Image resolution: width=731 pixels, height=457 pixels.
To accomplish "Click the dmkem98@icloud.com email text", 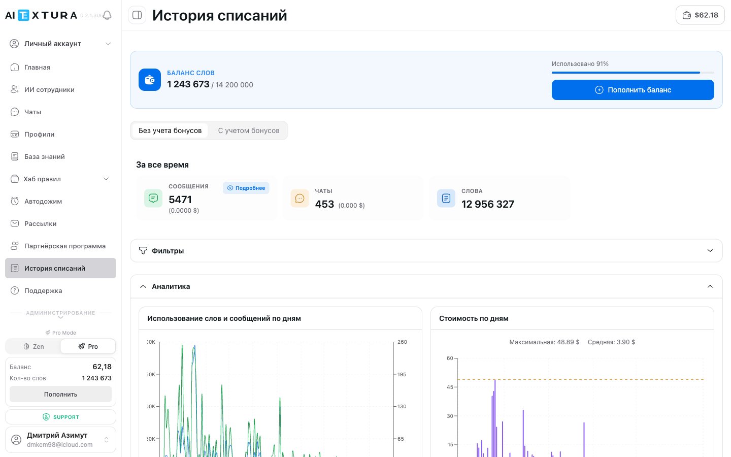I will [60, 445].
